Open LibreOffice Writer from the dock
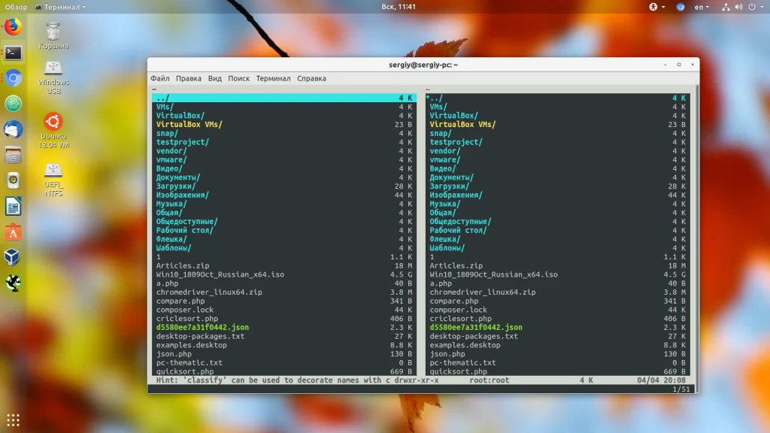 coord(13,206)
